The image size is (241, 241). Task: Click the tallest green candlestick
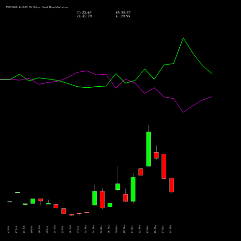148,149
